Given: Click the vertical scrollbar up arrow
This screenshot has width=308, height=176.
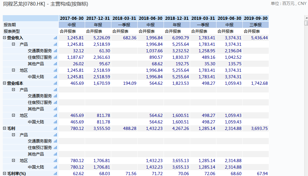Looking at the screenshot, I should tap(306, 18).
